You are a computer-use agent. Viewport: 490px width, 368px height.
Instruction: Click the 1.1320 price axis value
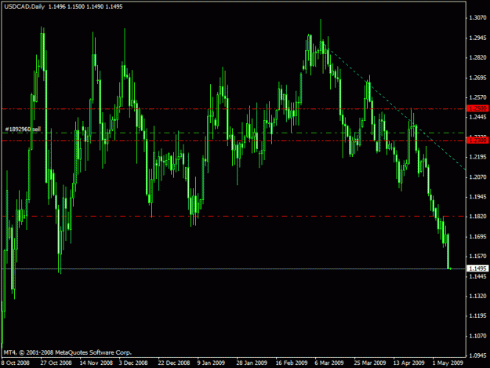click(x=477, y=296)
